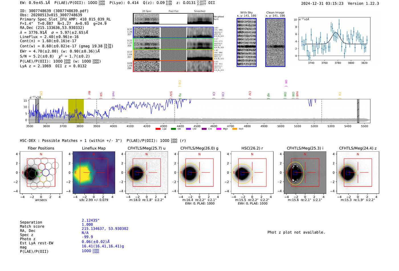Click the s/b: 2.99 +/- 0.079 caption
The width and height of the screenshot is (399, 271).
[94, 200]
